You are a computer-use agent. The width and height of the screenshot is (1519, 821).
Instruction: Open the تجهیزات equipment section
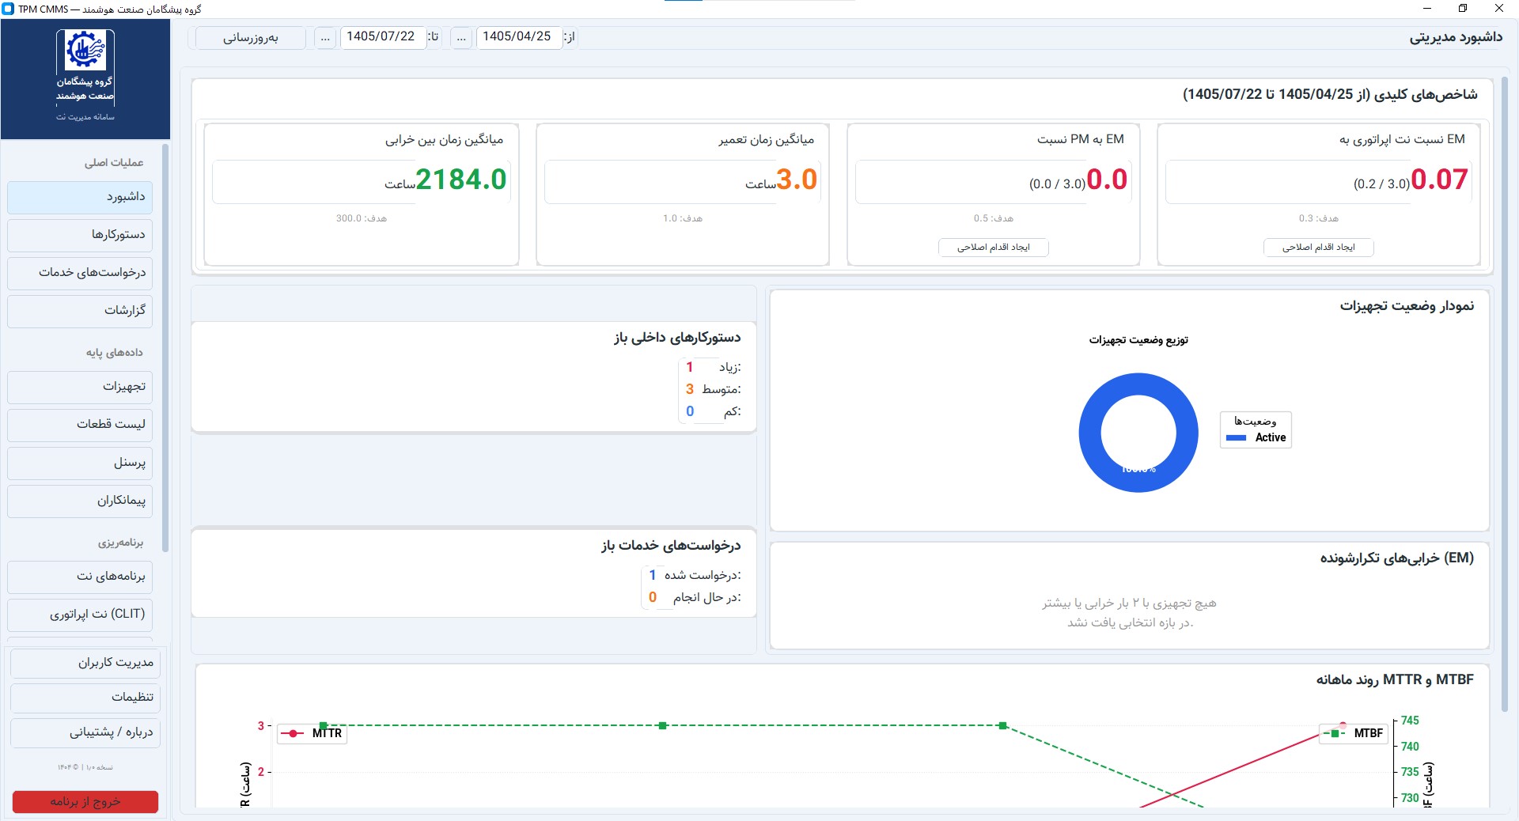click(x=80, y=387)
